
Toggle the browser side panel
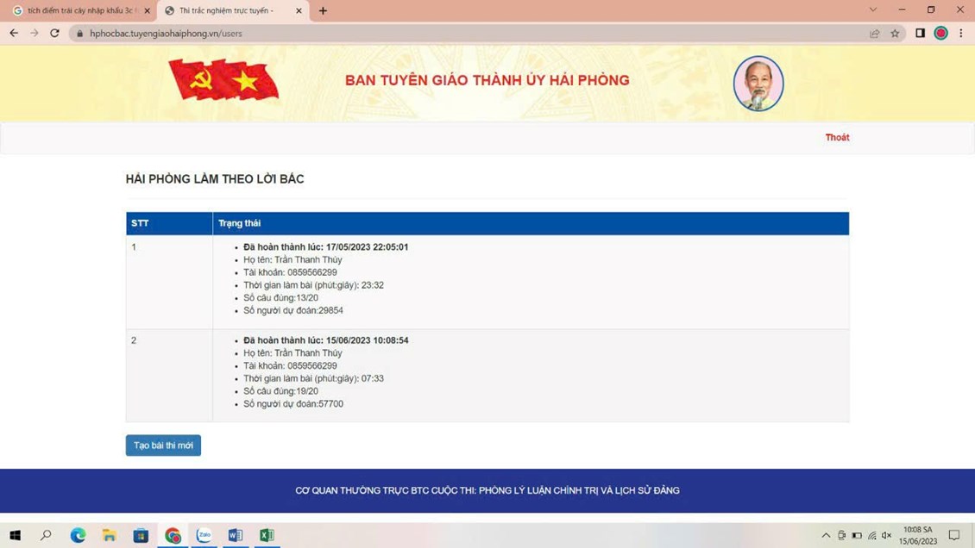[x=920, y=33]
